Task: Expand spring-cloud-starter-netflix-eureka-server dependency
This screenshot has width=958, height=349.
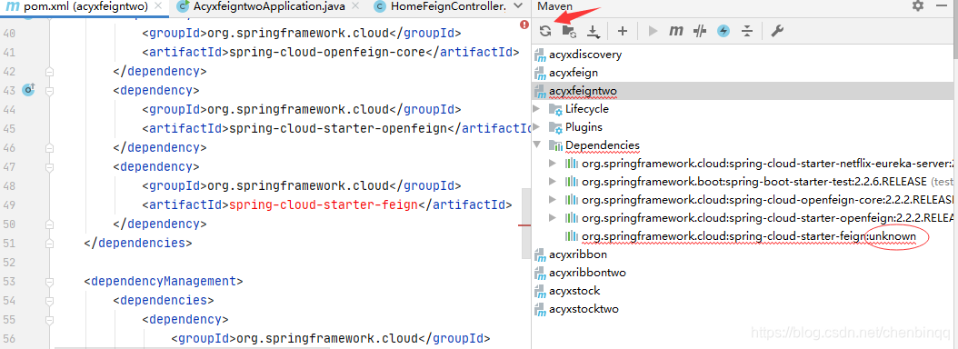Action: tap(553, 164)
